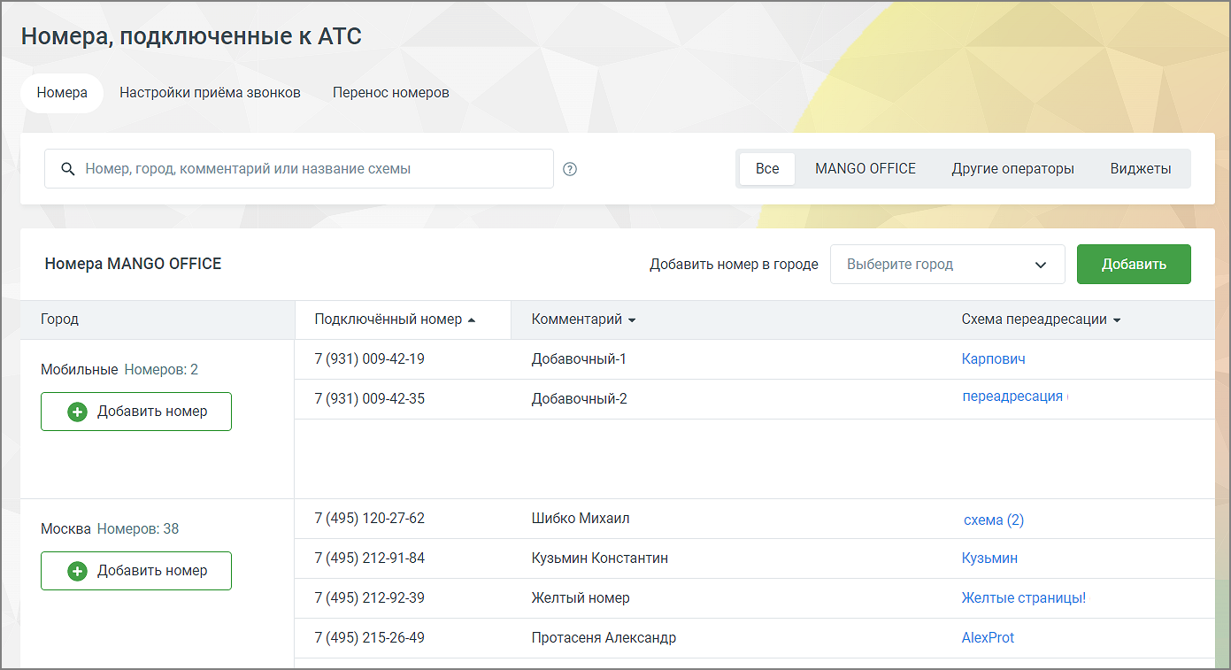Screen dimensions: 1231x670
Task: Click the number search input field
Action: (x=299, y=169)
